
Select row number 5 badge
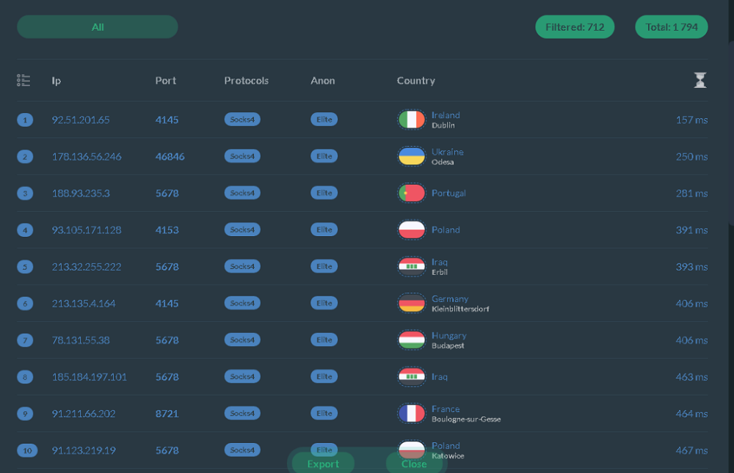[x=25, y=267]
